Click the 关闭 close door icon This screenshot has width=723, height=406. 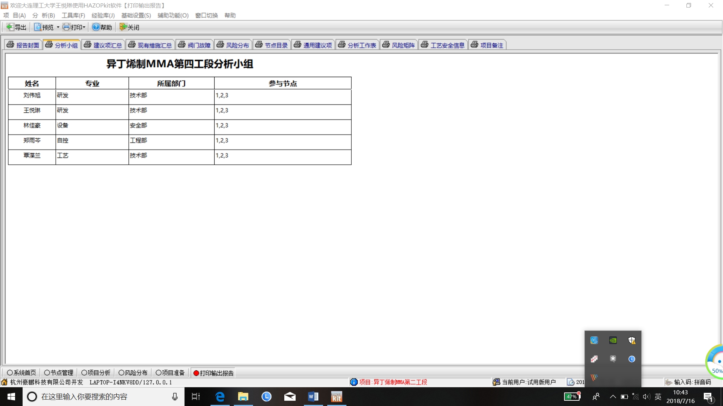[123, 27]
